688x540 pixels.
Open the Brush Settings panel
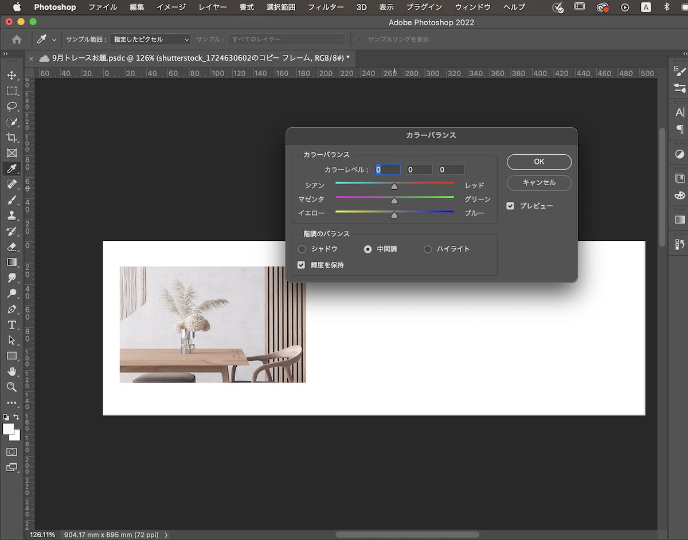[679, 89]
